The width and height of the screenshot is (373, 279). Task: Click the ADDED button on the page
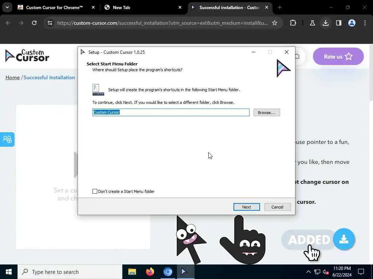pyautogui.click(x=309, y=240)
